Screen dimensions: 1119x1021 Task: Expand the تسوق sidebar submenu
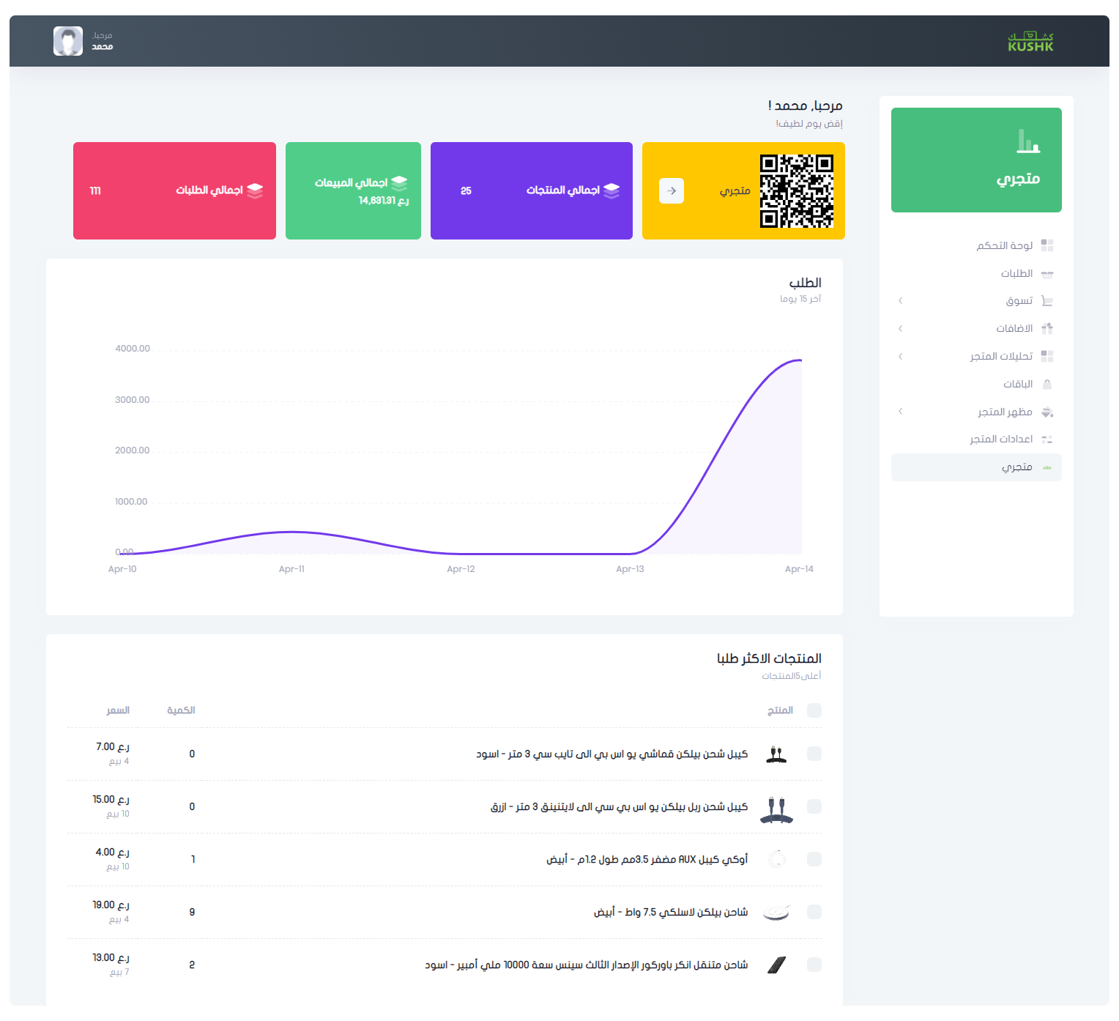pos(901,301)
